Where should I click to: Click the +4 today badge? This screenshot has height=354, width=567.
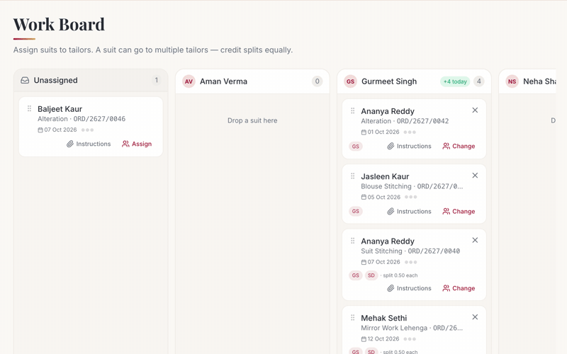click(x=455, y=81)
